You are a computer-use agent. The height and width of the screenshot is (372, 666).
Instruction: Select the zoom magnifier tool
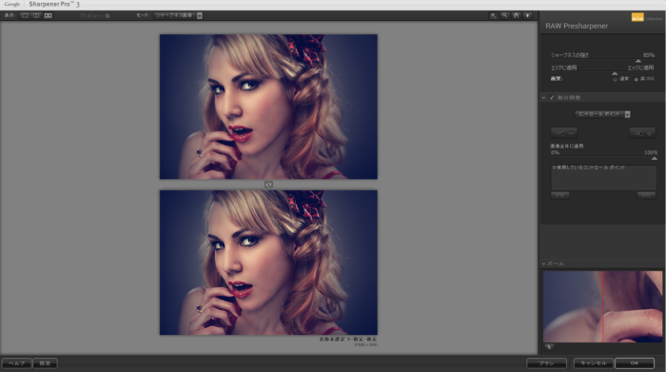coord(504,15)
